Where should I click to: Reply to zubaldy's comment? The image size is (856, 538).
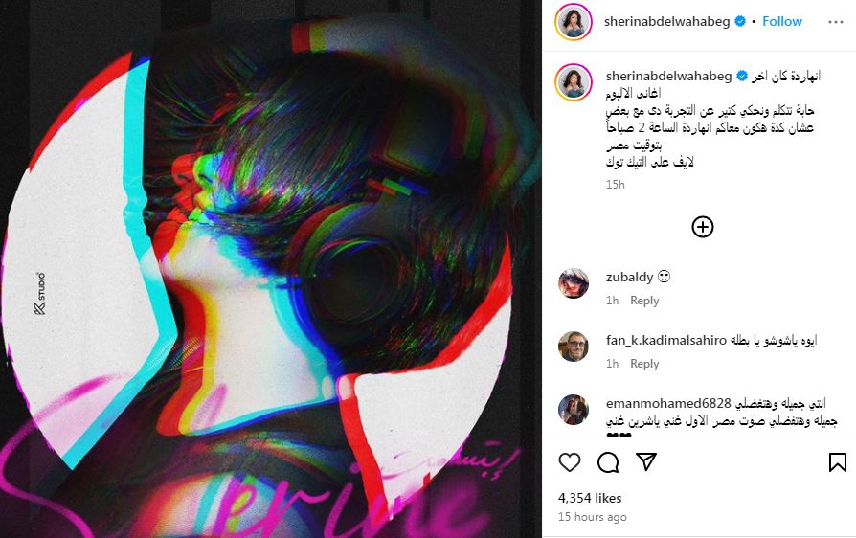point(644,301)
